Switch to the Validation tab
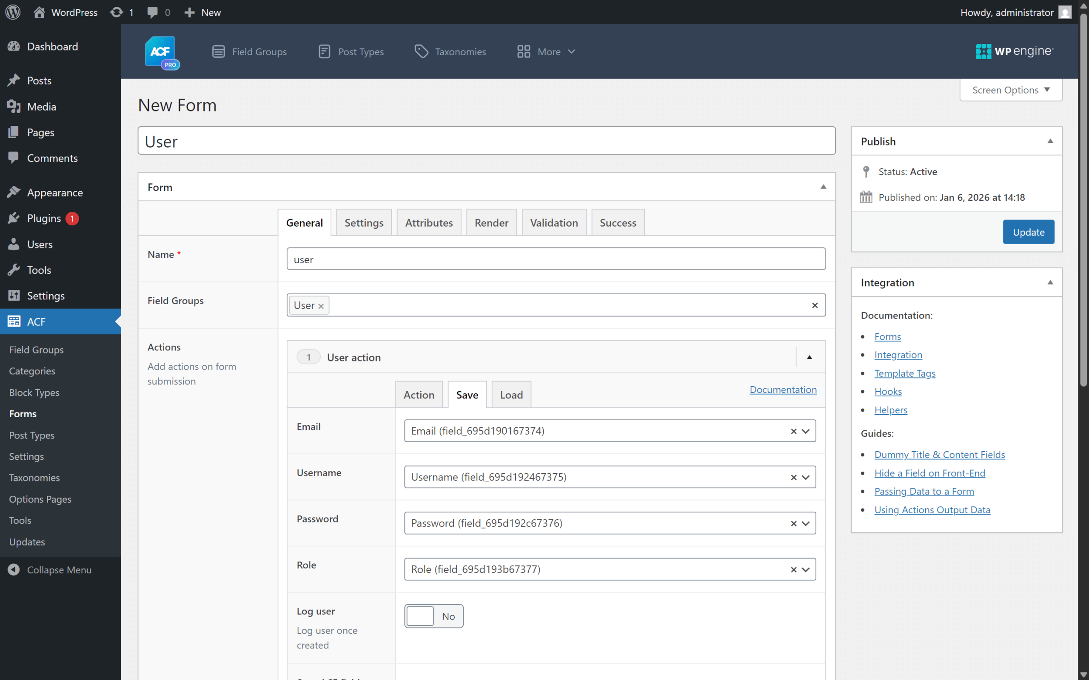Image resolution: width=1089 pixels, height=680 pixels. [x=554, y=222]
